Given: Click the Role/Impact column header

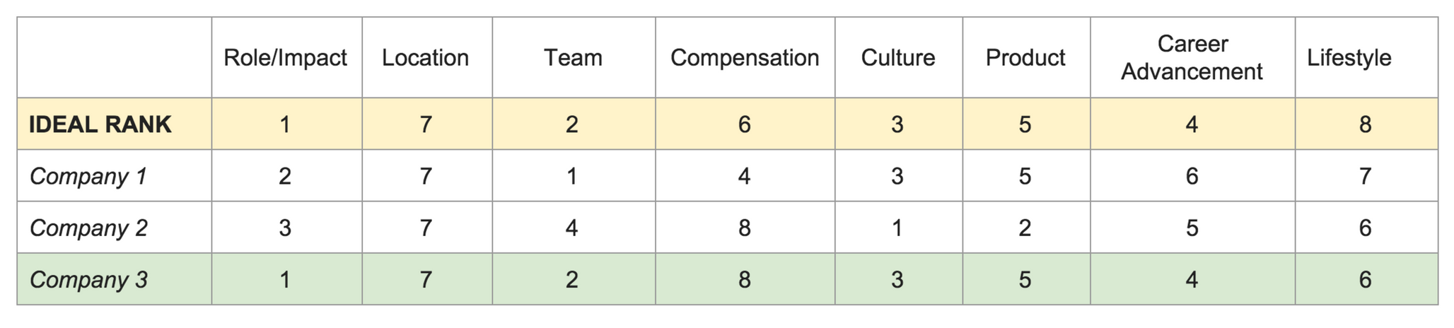Looking at the screenshot, I should (285, 58).
